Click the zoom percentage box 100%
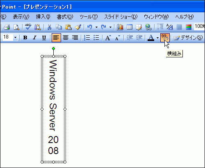 click(x=199, y=27)
